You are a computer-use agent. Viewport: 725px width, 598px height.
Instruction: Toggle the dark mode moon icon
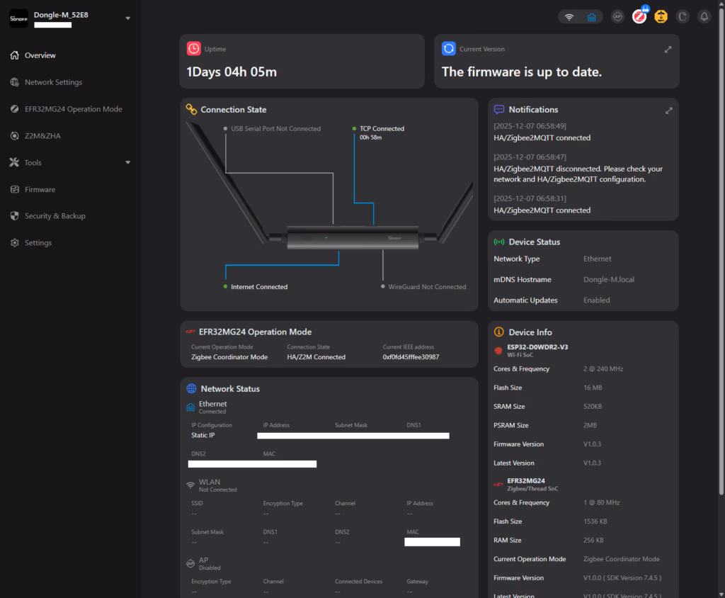point(683,17)
